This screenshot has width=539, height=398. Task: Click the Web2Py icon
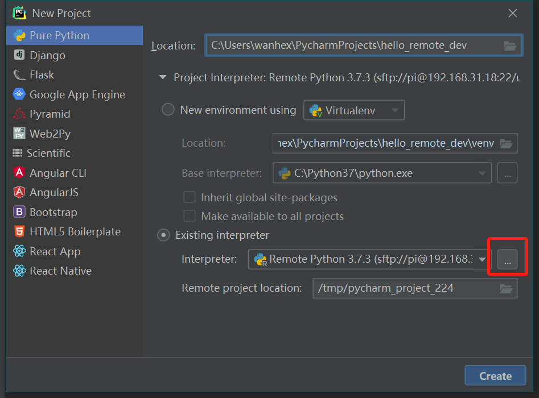19,134
